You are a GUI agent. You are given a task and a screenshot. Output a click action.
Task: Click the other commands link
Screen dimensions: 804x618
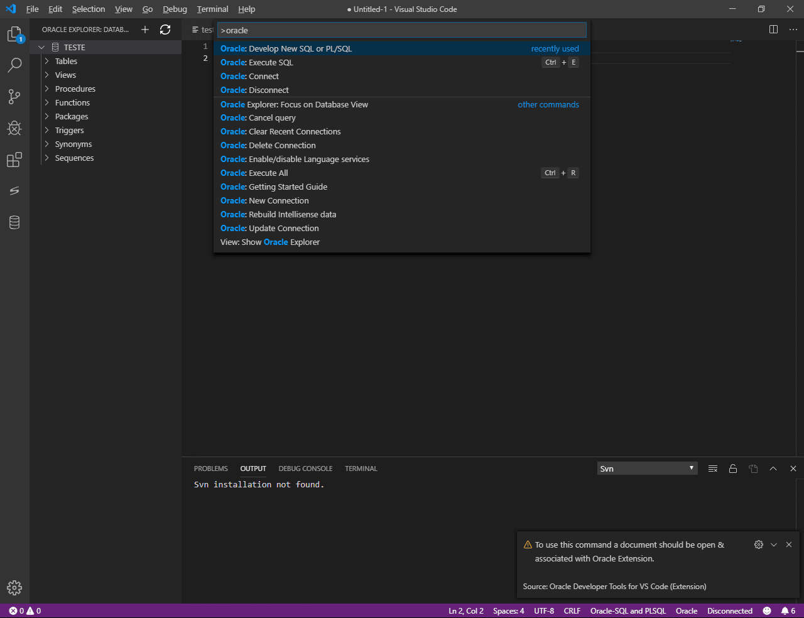point(548,104)
